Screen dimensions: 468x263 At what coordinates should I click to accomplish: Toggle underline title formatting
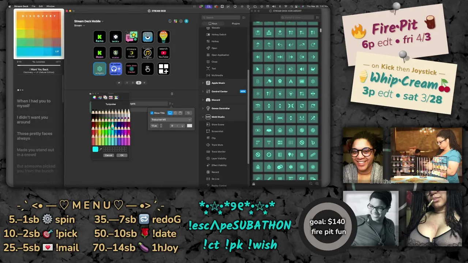point(182,126)
